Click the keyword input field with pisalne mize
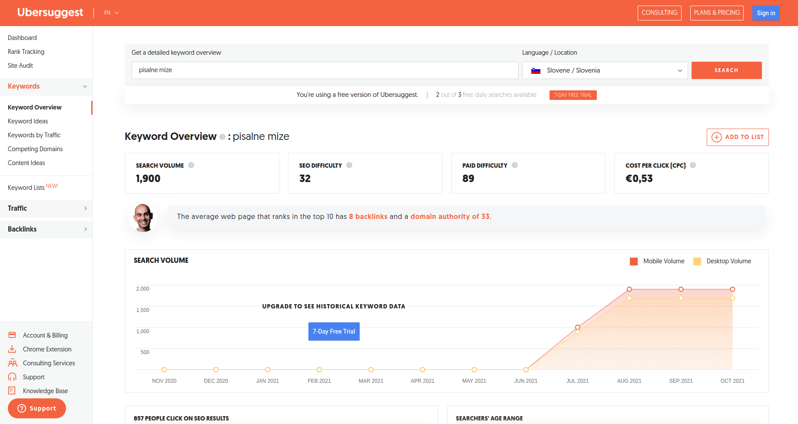Viewport: 798px width, 424px height. tap(324, 70)
